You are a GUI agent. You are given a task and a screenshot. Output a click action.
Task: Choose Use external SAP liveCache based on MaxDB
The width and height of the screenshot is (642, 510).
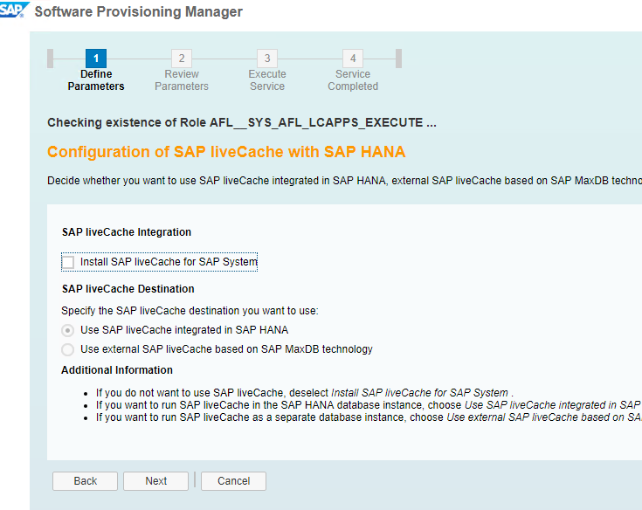click(67, 349)
